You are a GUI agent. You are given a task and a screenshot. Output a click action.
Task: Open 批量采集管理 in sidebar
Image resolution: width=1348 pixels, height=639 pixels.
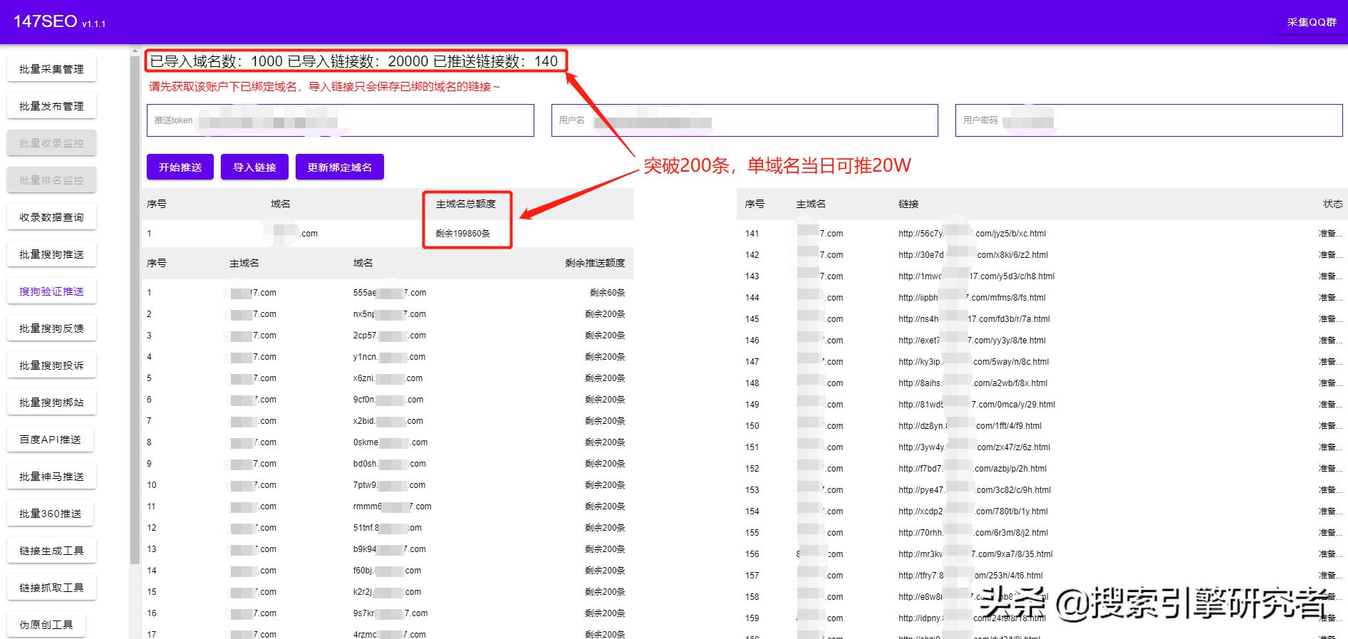tap(51, 69)
